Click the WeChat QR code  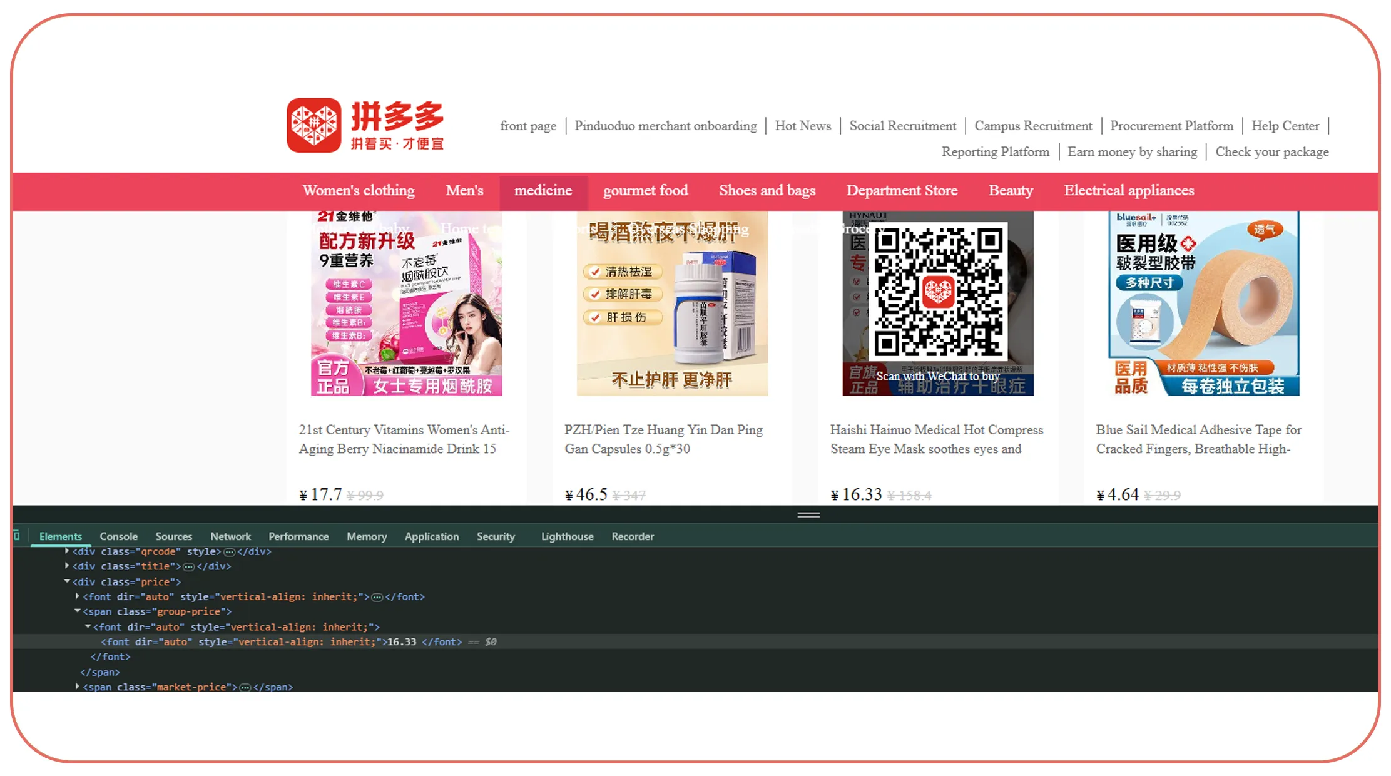938,292
